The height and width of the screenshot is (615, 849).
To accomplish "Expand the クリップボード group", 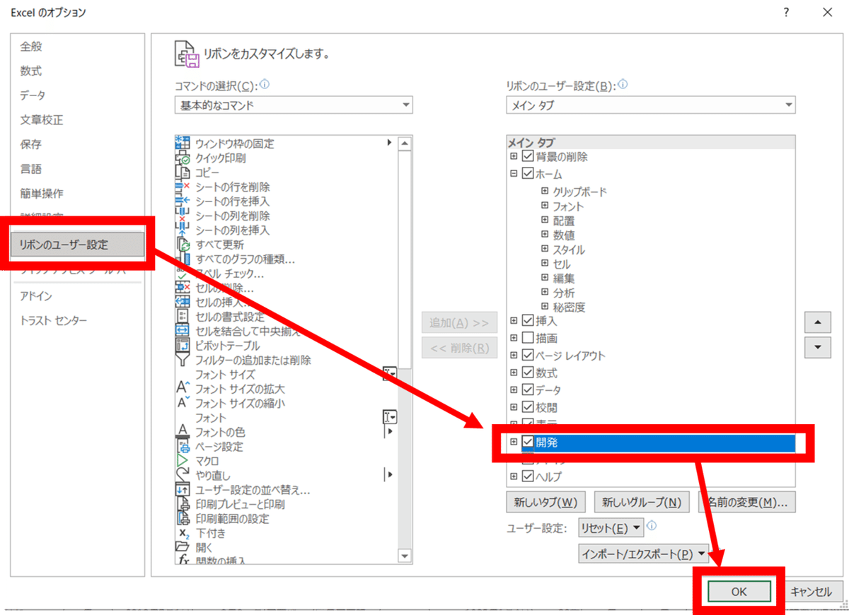I will tap(544, 191).
